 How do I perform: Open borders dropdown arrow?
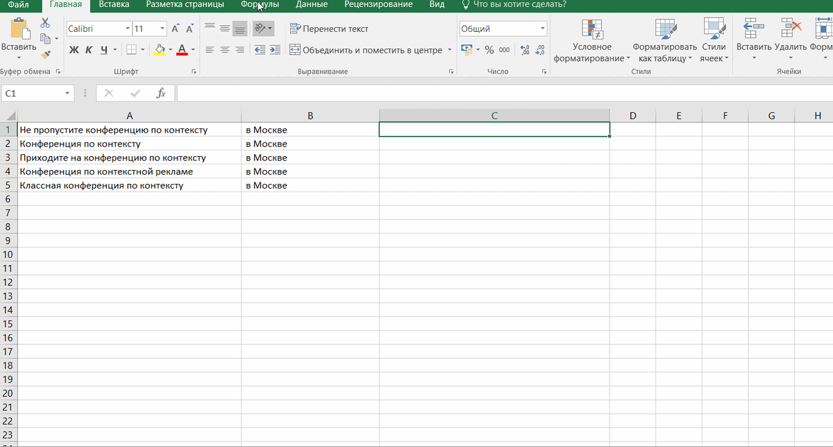pyautogui.click(x=142, y=50)
